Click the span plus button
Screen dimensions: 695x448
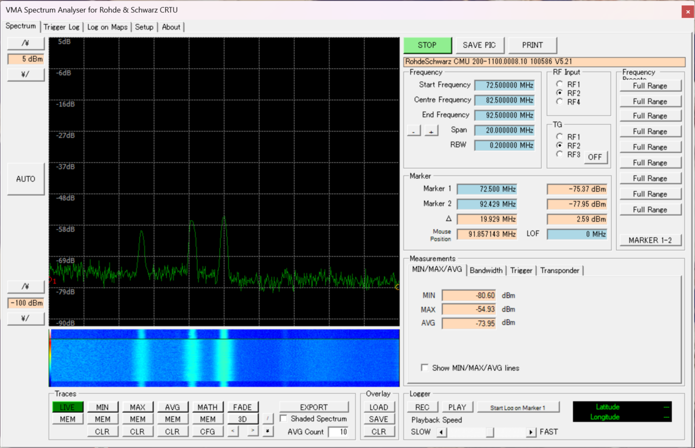coord(431,131)
